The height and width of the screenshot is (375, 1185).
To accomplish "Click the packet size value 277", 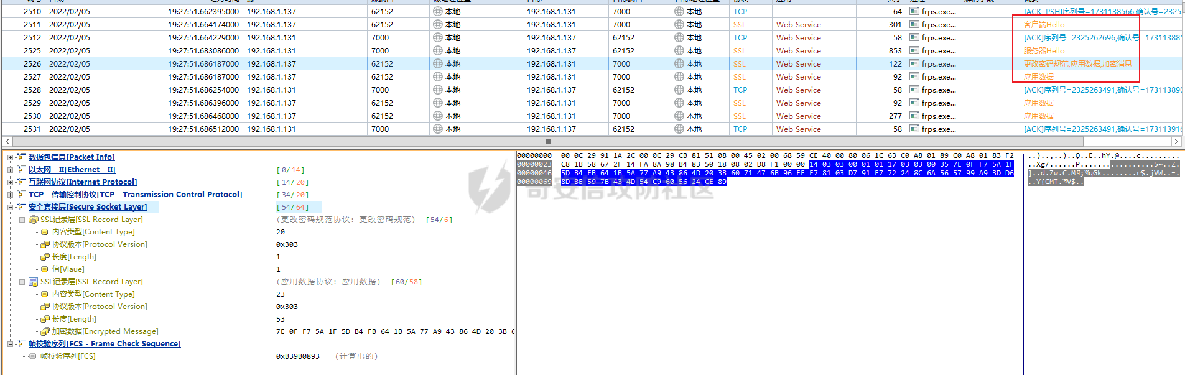I will coord(895,116).
